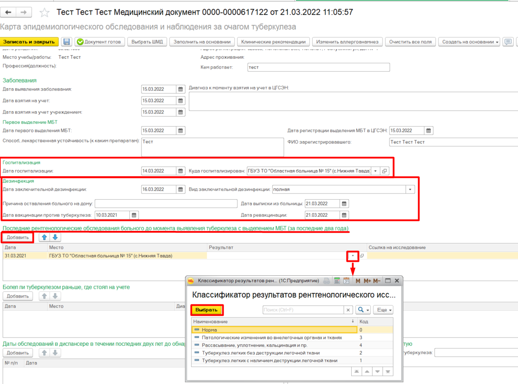Viewport: 518px width, 384px height.
Task: Expand Вид заключительной дезинфекции dropdown
Action: tap(410, 190)
